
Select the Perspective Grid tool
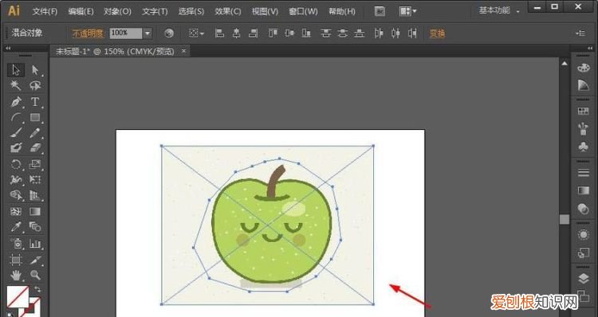click(x=35, y=195)
